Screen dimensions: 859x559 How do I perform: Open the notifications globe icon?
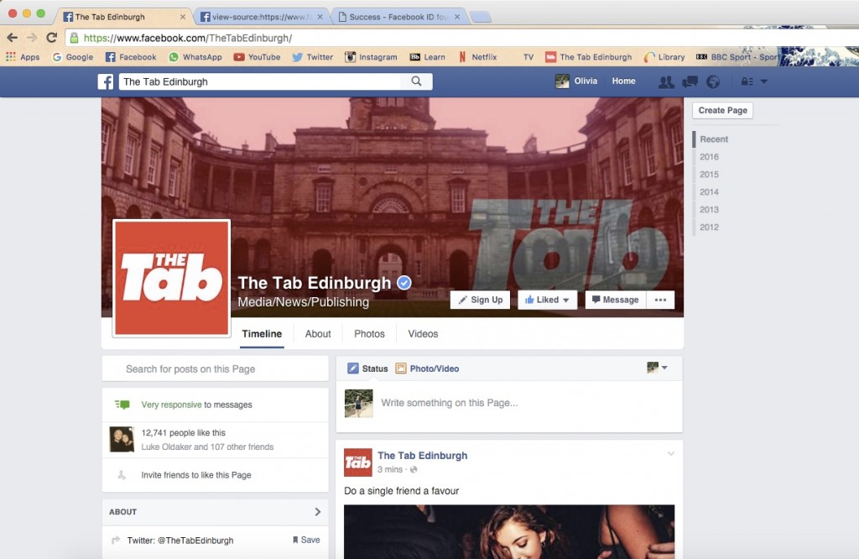(713, 81)
